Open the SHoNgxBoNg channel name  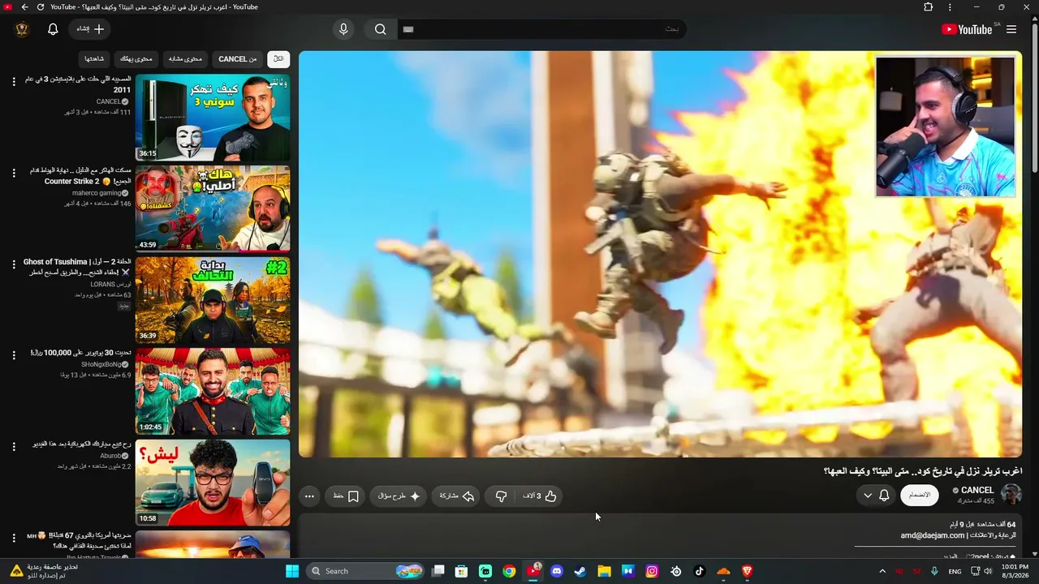coord(101,364)
